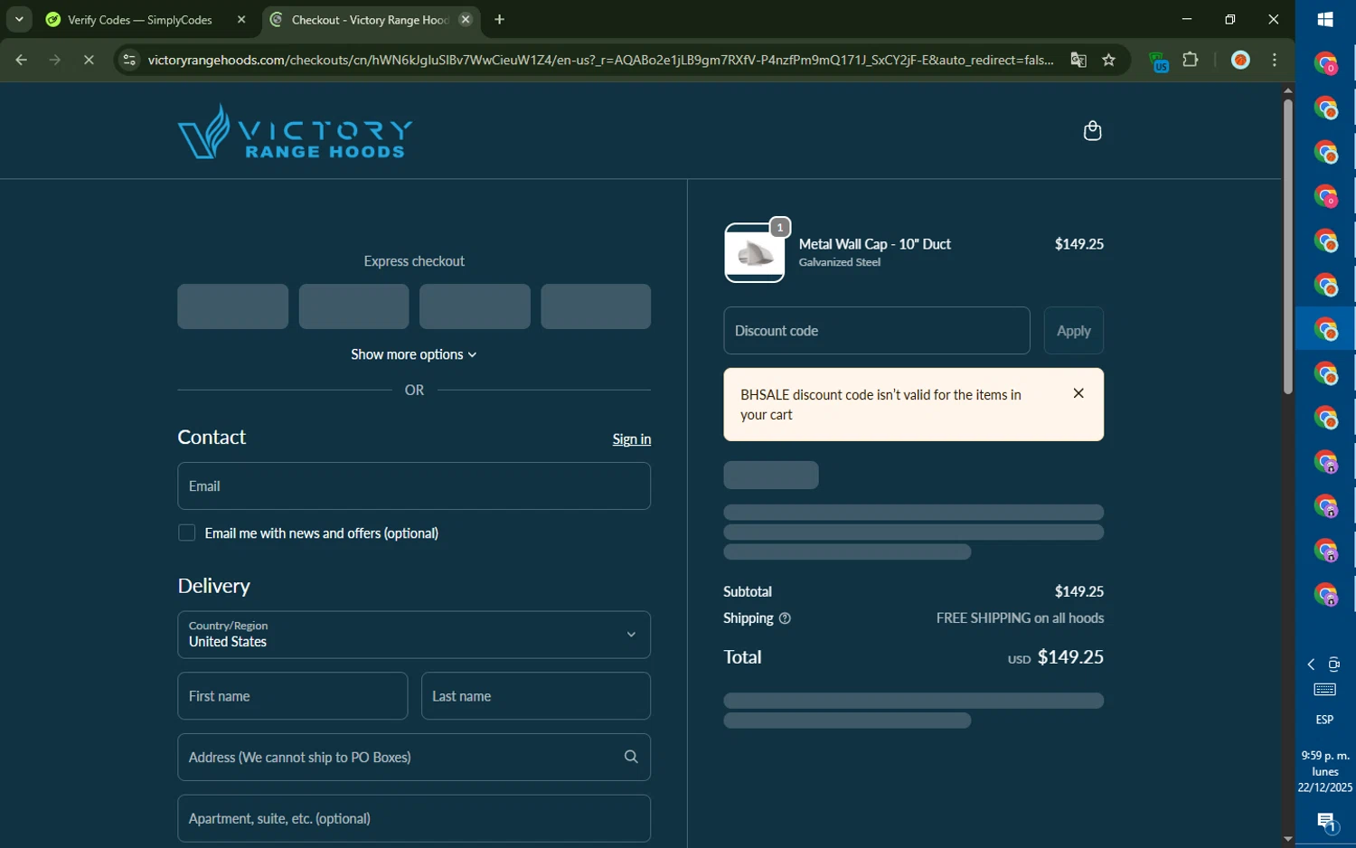
Task: Show hidden system tray icons chevron
Action: 1311,664
